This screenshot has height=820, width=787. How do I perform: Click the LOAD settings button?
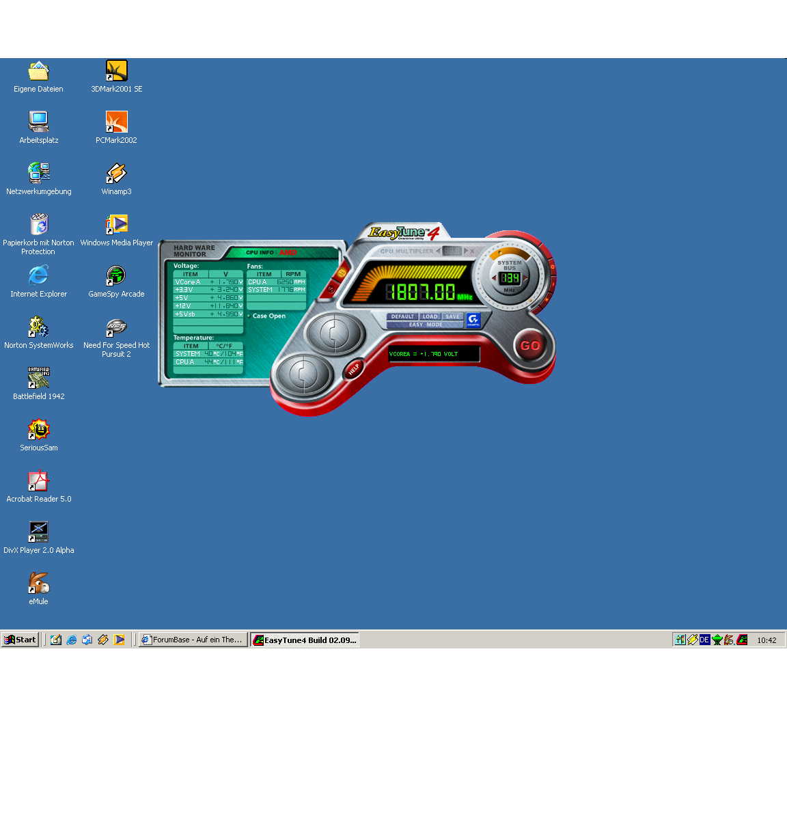click(430, 316)
